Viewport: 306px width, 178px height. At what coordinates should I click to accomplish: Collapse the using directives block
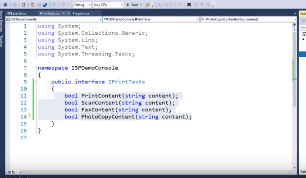(x=36, y=26)
